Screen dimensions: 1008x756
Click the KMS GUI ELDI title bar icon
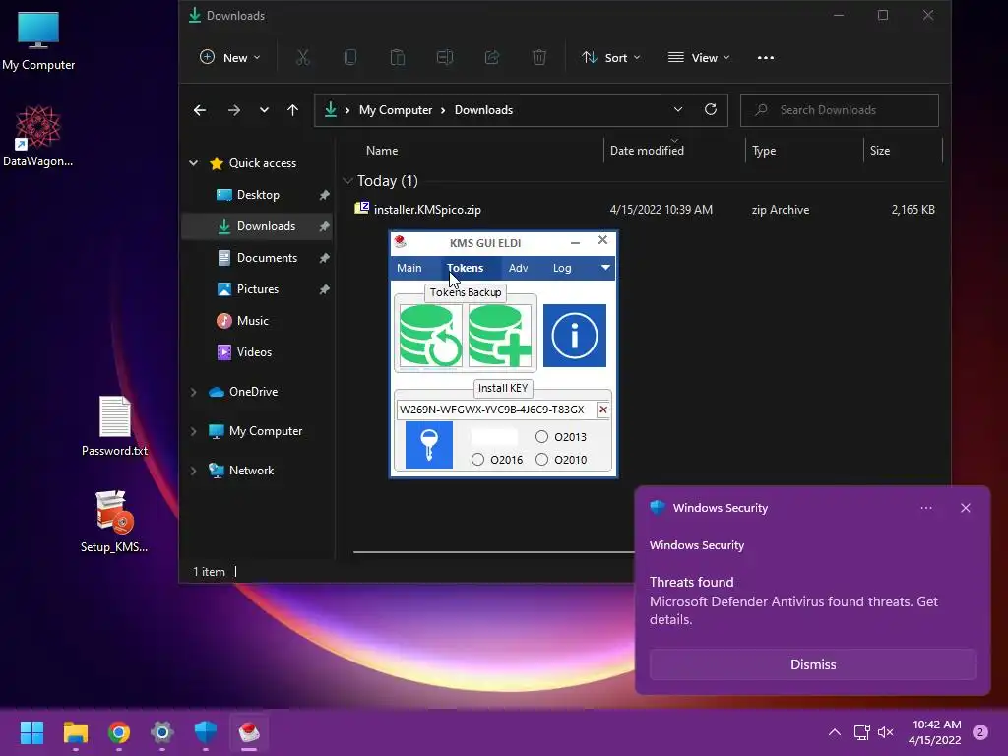pyautogui.click(x=401, y=242)
